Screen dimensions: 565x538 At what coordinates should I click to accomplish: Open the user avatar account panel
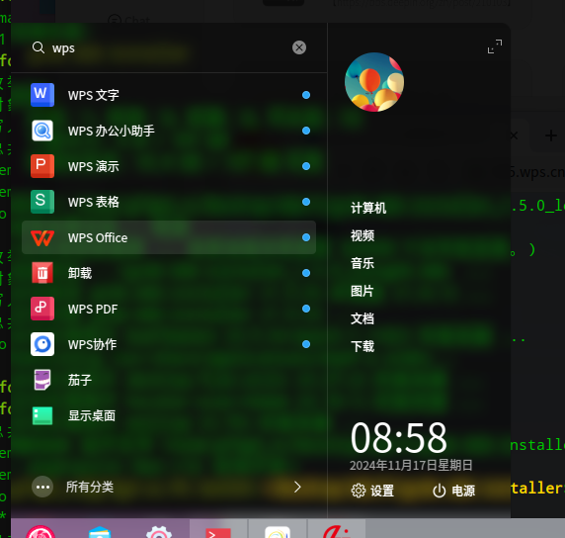pyautogui.click(x=374, y=82)
